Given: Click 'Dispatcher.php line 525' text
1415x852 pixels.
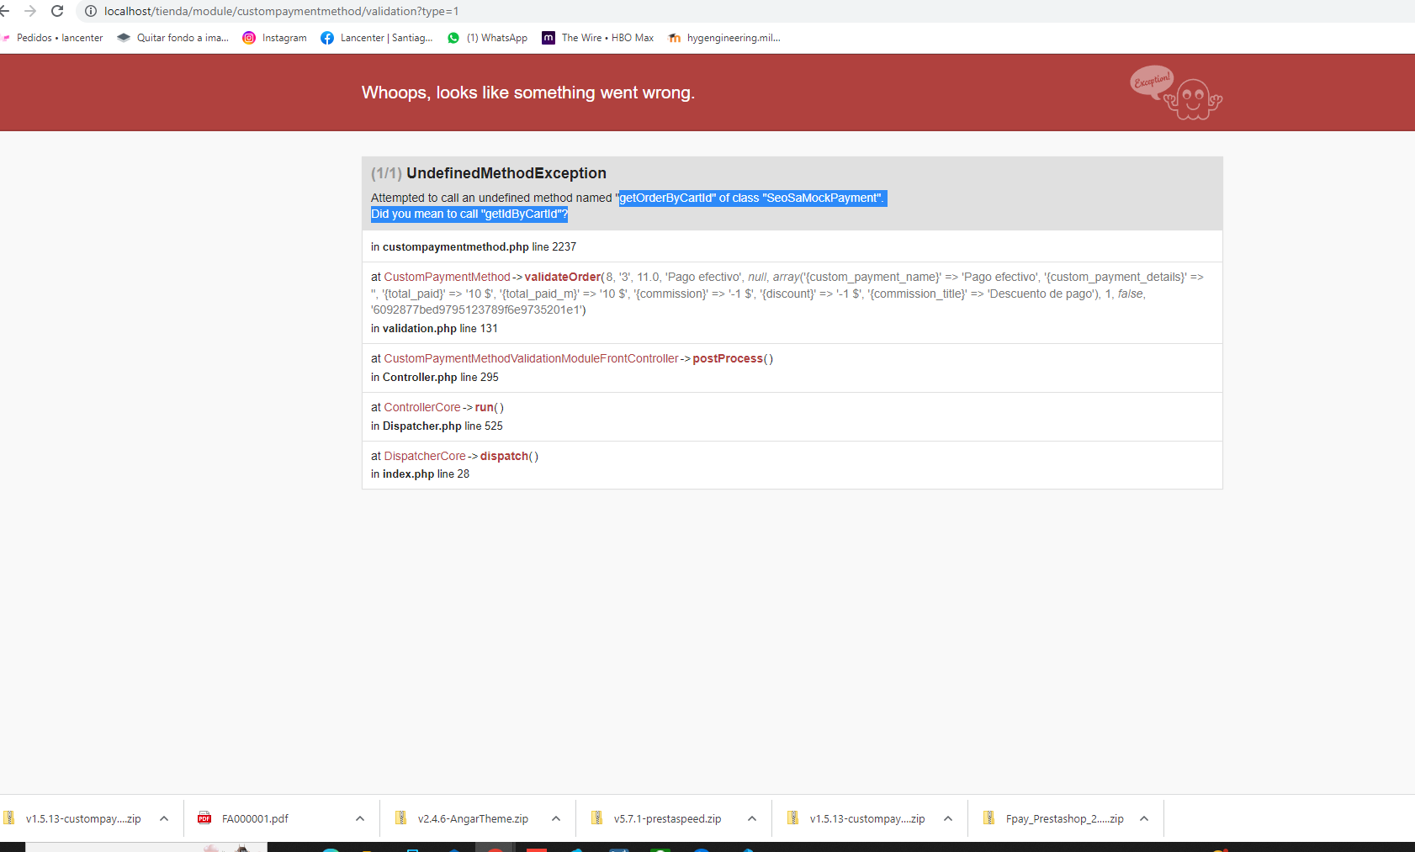Looking at the screenshot, I should pos(443,426).
